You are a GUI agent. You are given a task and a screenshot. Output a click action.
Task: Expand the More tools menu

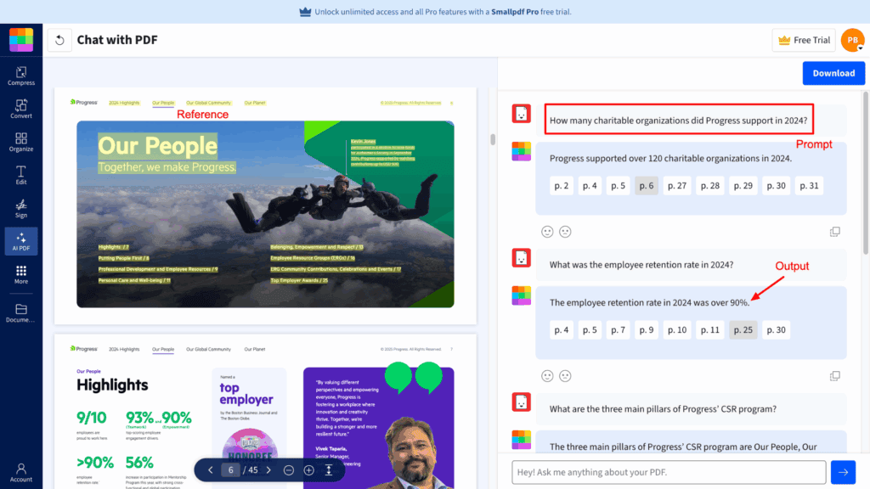[21, 274]
